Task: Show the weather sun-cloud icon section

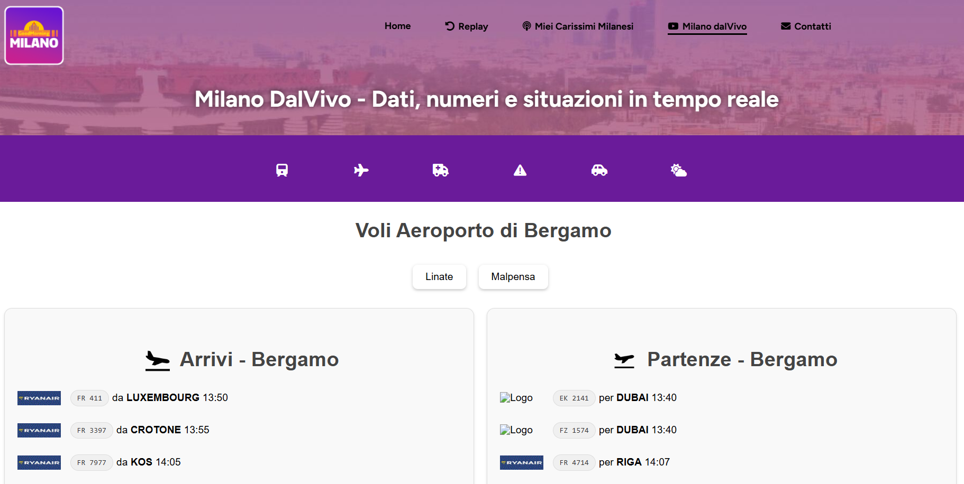Action: [x=679, y=170]
